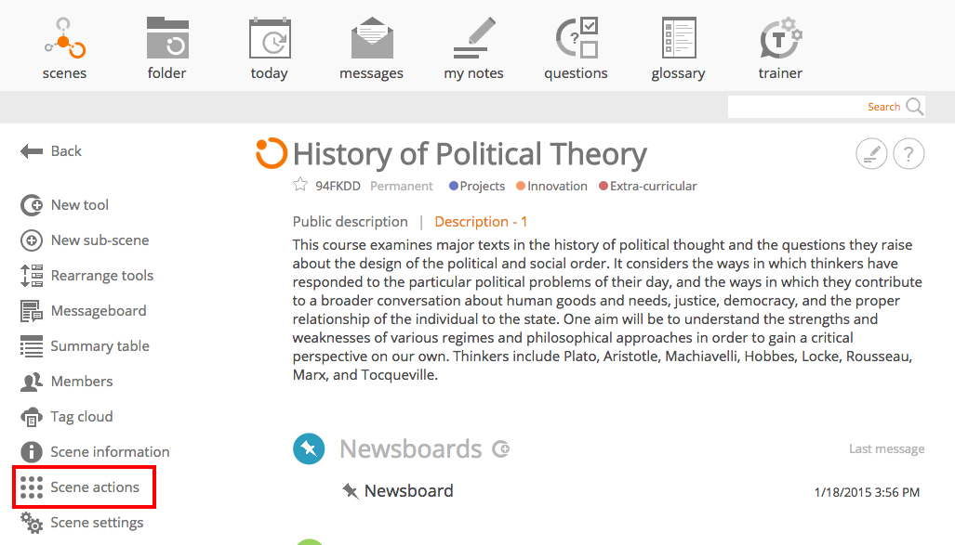
Task: Go Back using the arrow link
Action: (50, 150)
